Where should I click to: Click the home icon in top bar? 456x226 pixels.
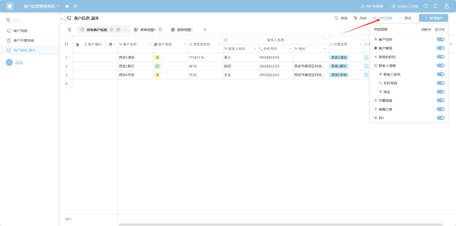(10, 6)
